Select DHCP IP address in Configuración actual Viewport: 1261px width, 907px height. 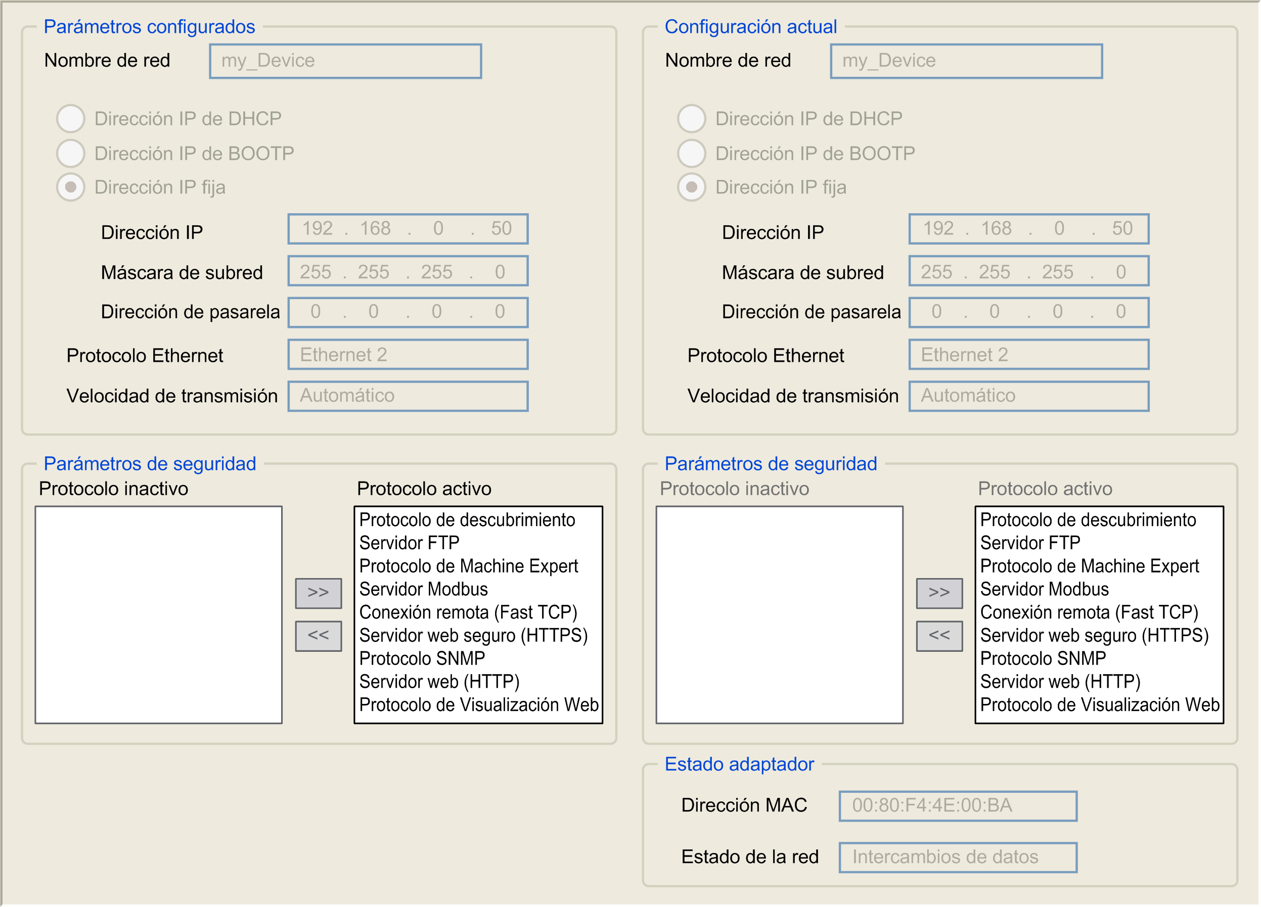click(x=692, y=118)
